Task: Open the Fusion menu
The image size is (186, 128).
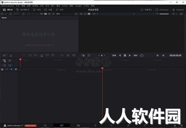Action: click(x=65, y=6)
